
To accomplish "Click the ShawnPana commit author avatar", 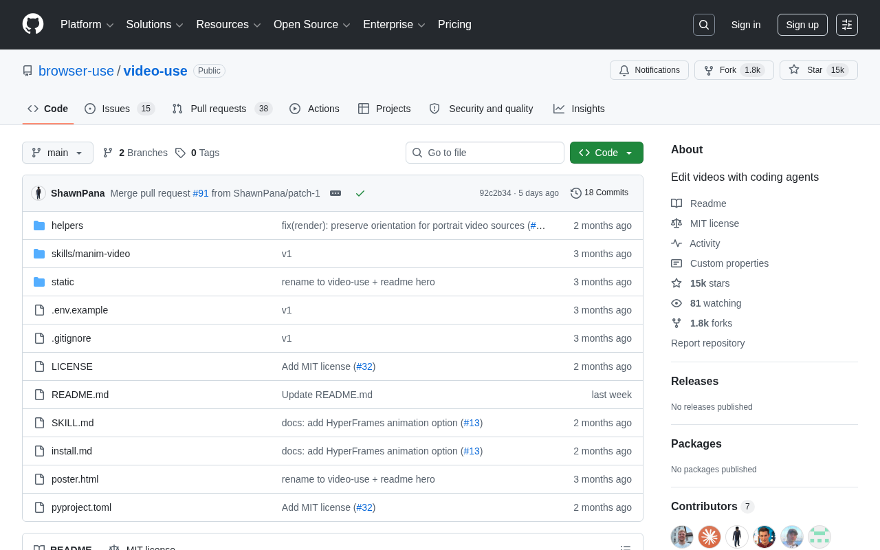I will (x=38, y=193).
